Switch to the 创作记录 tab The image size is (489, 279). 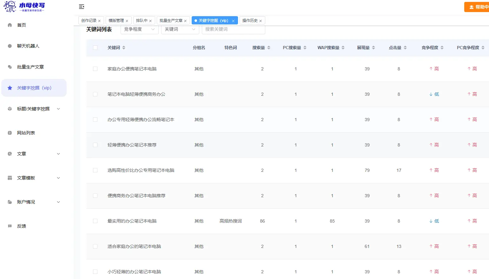coord(89,20)
